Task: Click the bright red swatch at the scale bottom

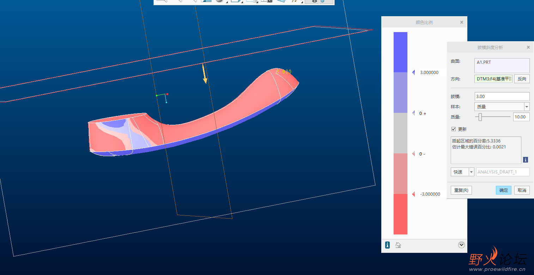Action: click(x=400, y=214)
